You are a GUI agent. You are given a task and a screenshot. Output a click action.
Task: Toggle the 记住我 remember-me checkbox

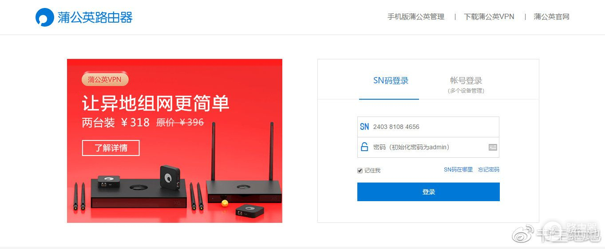[x=360, y=171]
